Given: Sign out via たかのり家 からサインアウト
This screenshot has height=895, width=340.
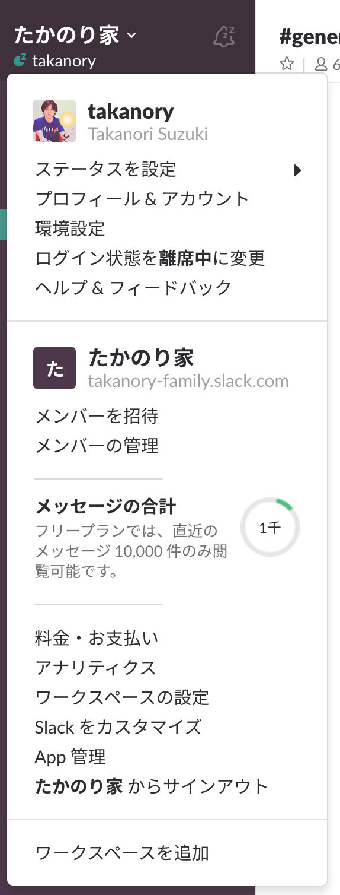Looking at the screenshot, I should 152,786.
